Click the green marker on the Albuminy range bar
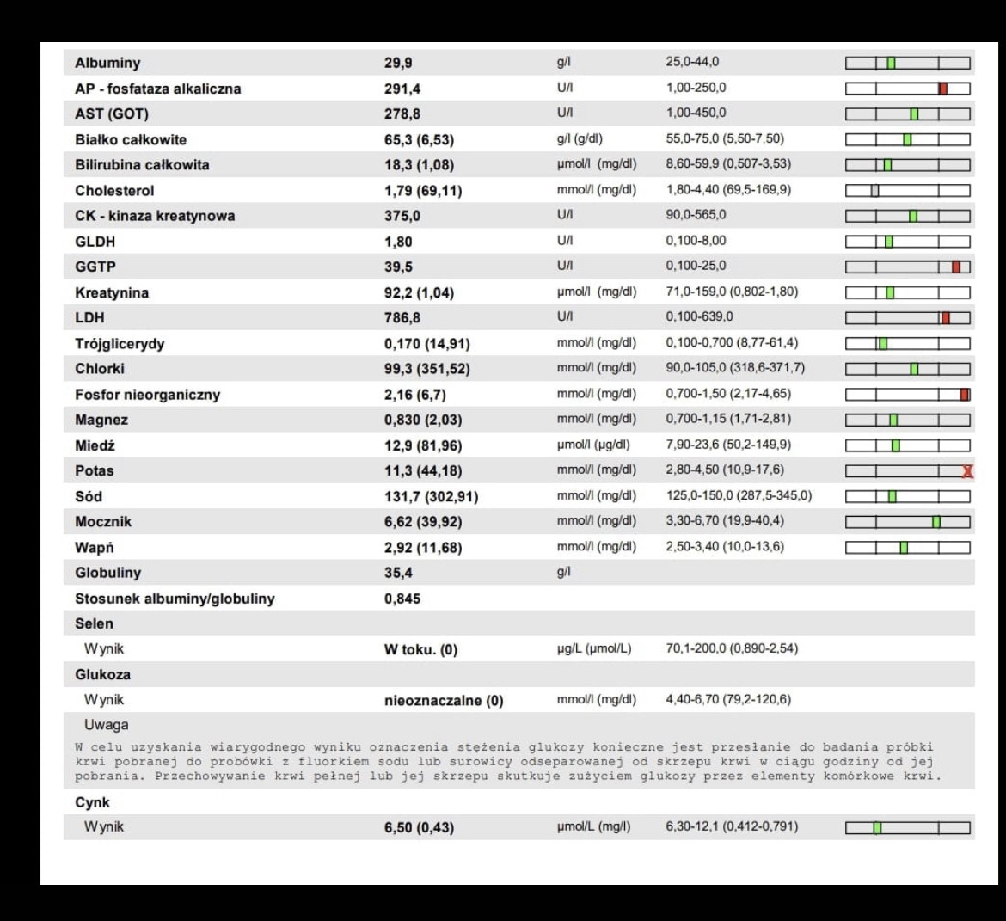The image size is (1006, 921). [x=891, y=63]
